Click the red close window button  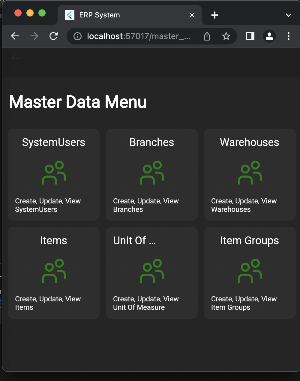[x=18, y=13]
